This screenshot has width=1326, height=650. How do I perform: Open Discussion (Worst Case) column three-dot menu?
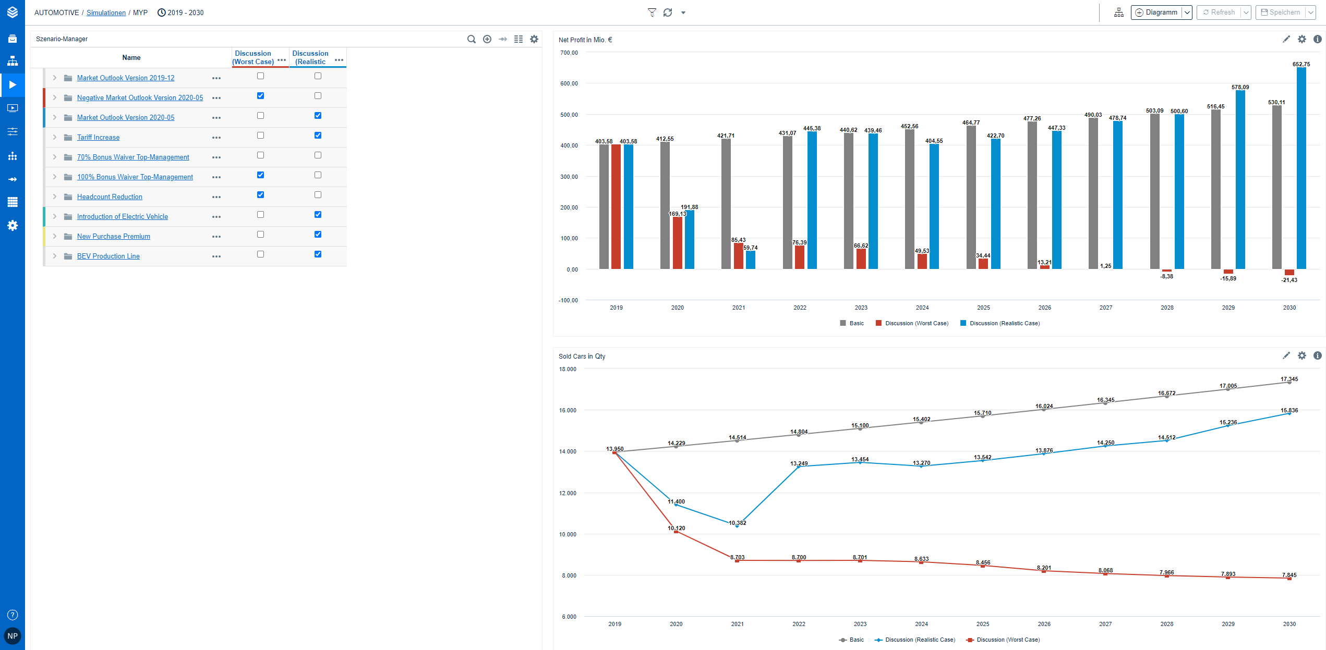282,60
